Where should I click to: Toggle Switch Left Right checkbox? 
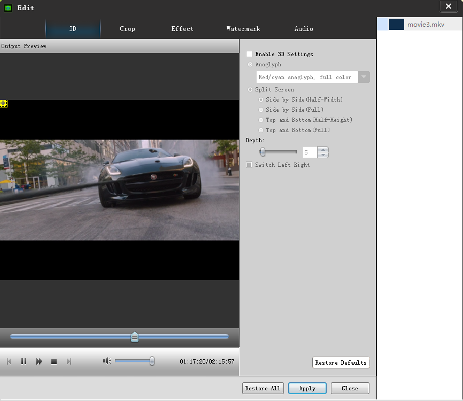(249, 165)
